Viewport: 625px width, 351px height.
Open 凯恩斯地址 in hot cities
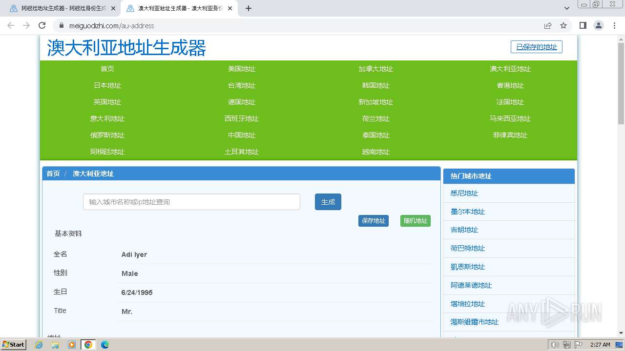(x=468, y=267)
